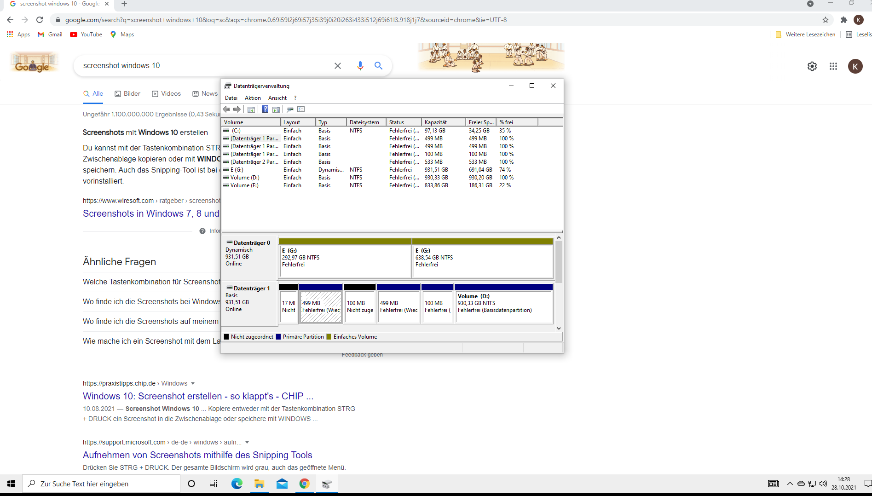Viewport: 872px width, 496px height.
Task: Click the Einfaches Volume olive legend swatch
Action: (329, 337)
